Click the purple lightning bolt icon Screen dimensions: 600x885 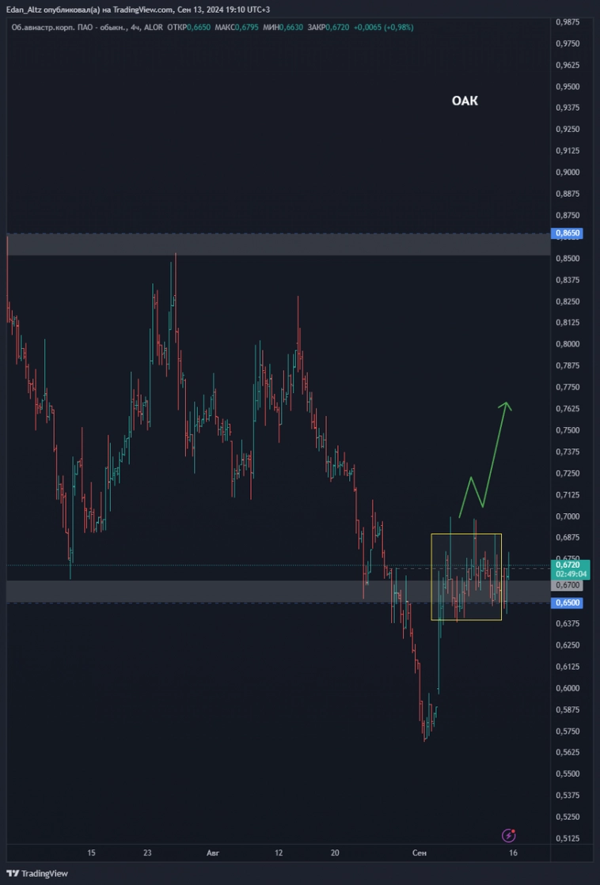(x=510, y=835)
